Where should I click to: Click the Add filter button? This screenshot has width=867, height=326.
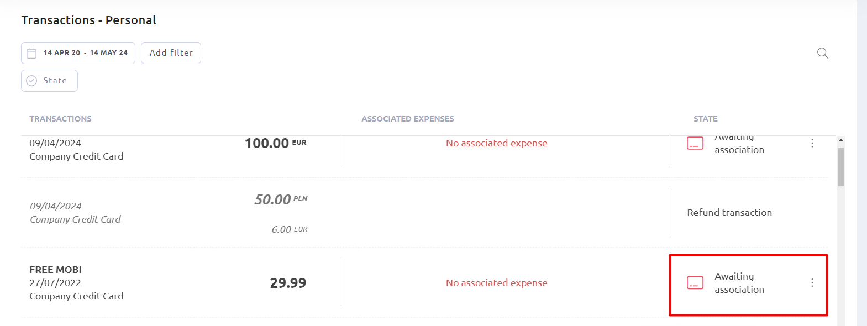pyautogui.click(x=171, y=53)
